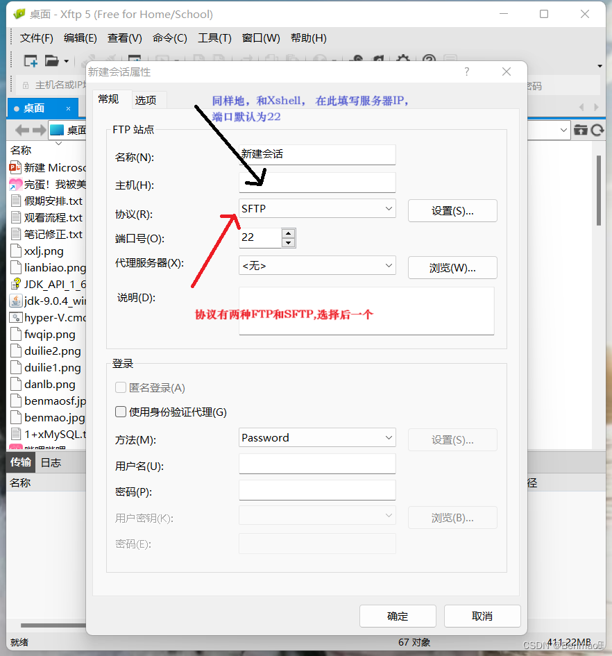The width and height of the screenshot is (612, 656).
Task: Open the 查看(V) menu
Action: [125, 38]
